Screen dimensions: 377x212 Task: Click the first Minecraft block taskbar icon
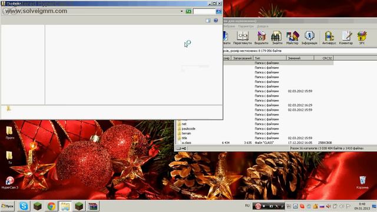(x=38, y=206)
